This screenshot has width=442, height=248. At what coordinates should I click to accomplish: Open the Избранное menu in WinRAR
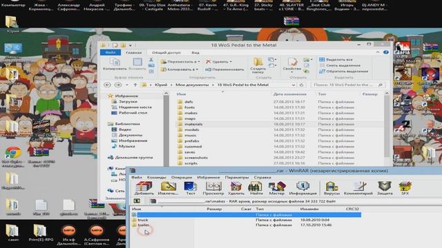click(x=209, y=177)
